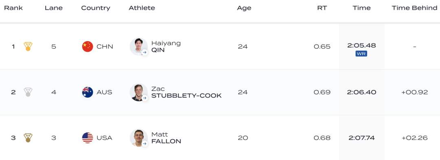Click the silver medal icon
The width and height of the screenshot is (440, 160).
tap(28, 92)
